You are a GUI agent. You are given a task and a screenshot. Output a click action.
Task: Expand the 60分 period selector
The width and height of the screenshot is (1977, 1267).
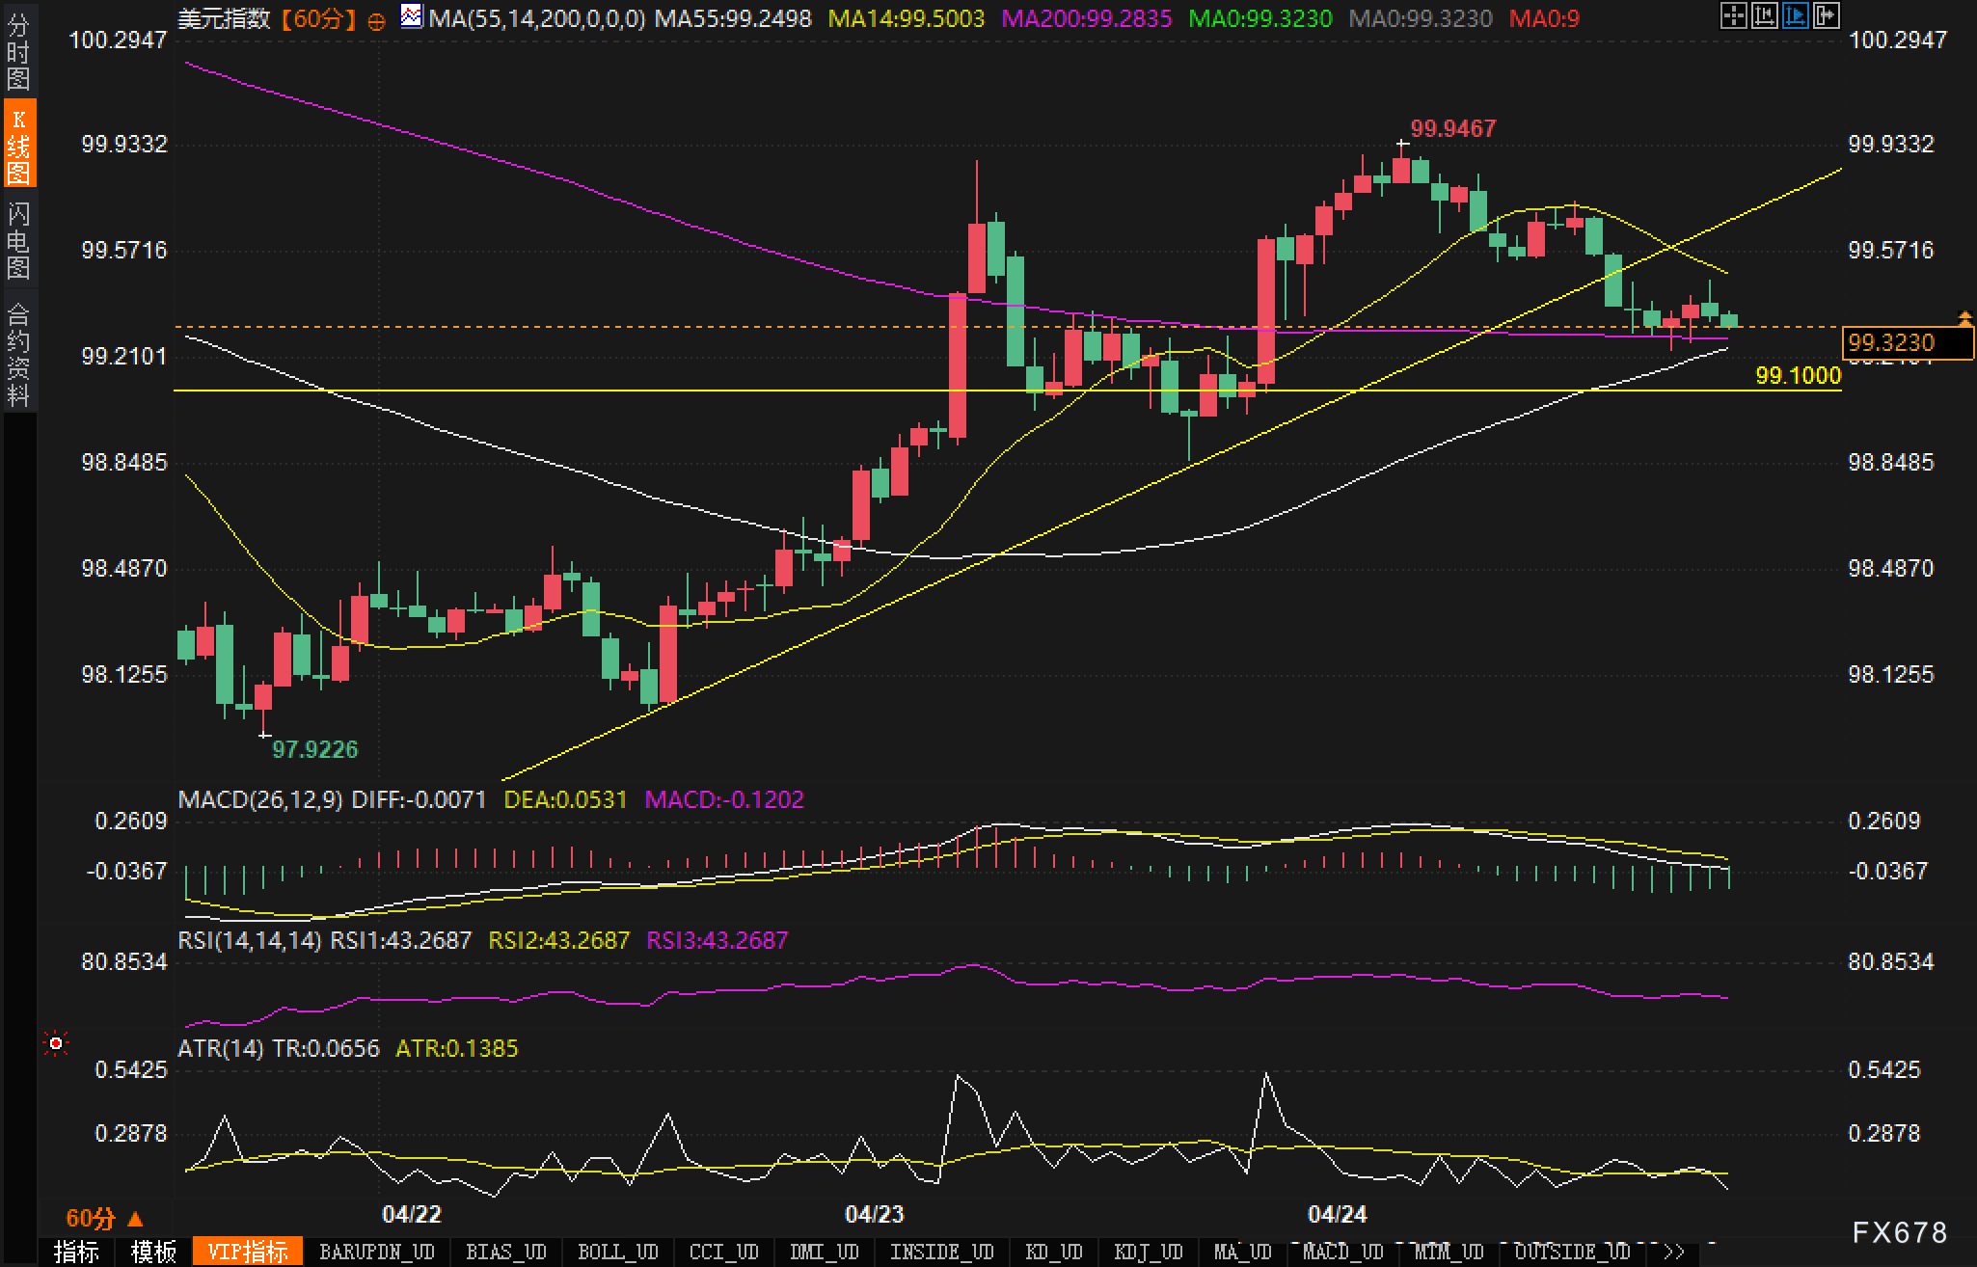click(104, 1218)
